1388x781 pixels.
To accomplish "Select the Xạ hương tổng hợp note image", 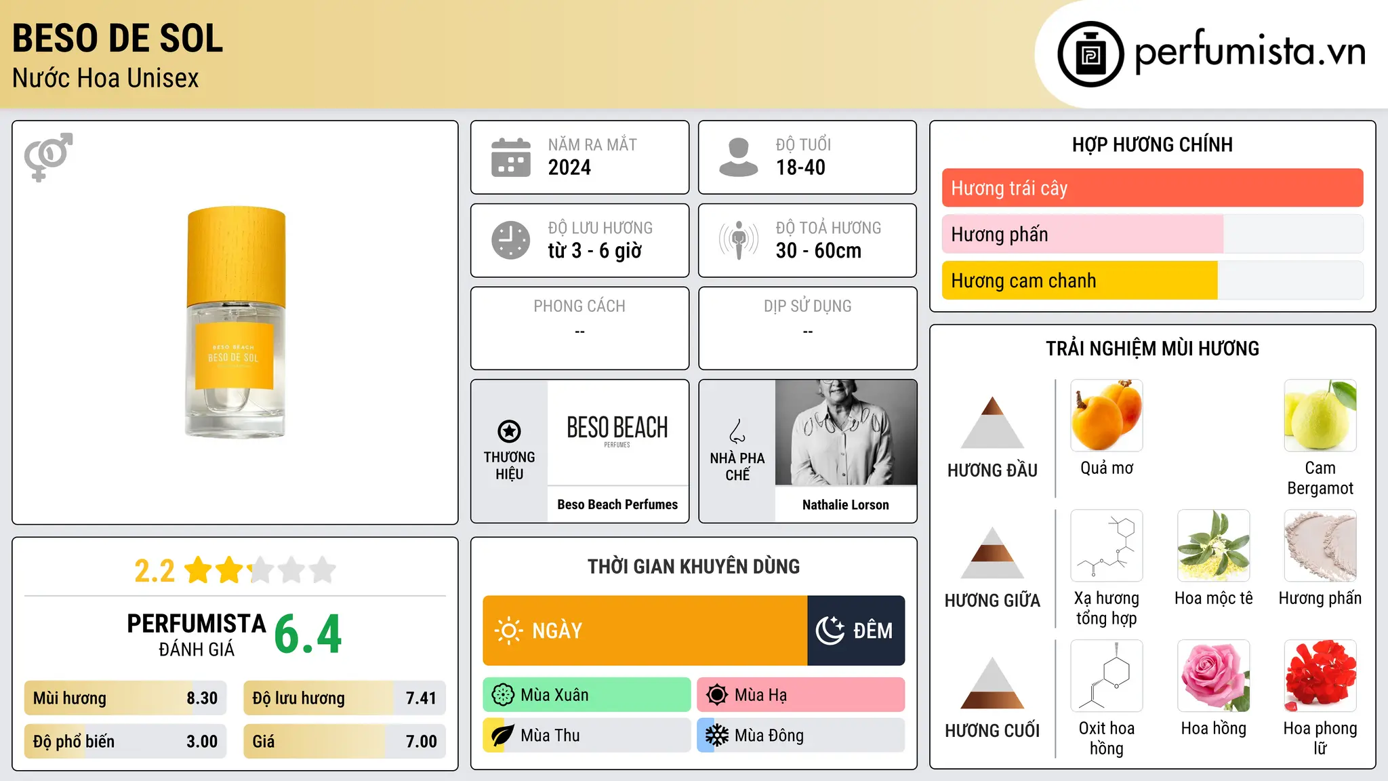I will pos(1107,546).
